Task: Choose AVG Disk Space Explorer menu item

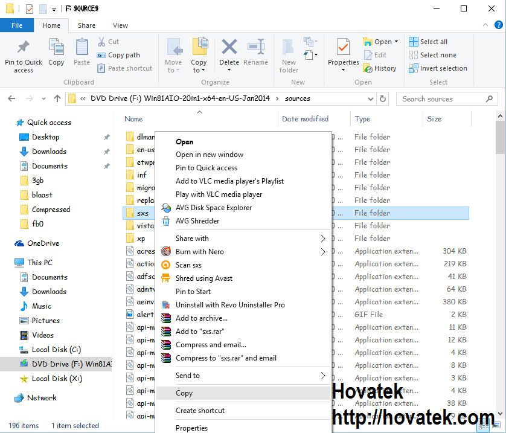Action: click(x=244, y=208)
